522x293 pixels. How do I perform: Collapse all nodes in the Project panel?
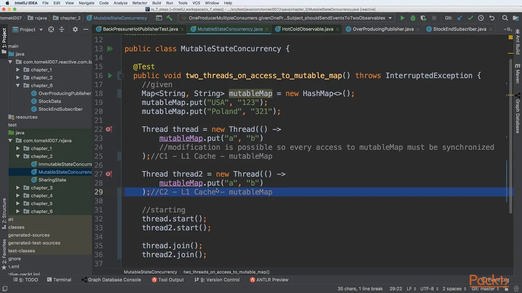[62, 29]
